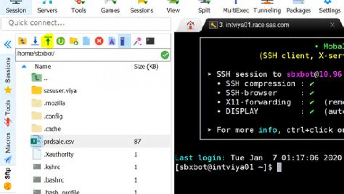Image resolution: width=344 pixels, height=194 pixels.
Task: Open the MultiExec toolbar item
Action: click(235, 10)
